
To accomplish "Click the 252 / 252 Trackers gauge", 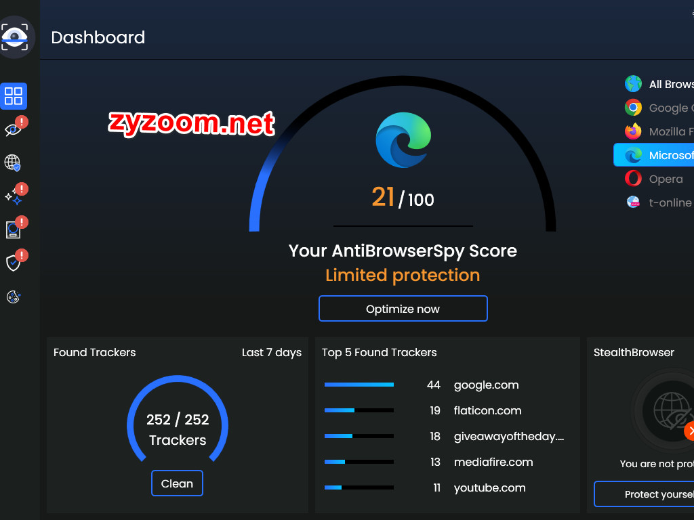I will coord(178,418).
